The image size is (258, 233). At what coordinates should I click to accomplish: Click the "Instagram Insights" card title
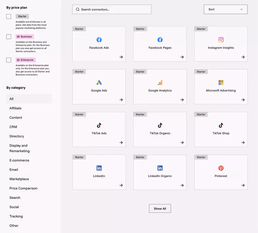click(221, 48)
